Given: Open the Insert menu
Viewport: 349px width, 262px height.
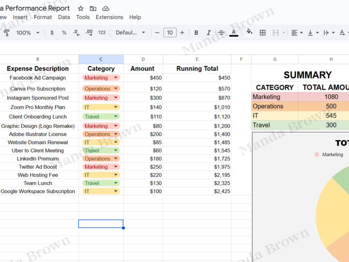Looking at the screenshot, I should (x=20, y=17).
